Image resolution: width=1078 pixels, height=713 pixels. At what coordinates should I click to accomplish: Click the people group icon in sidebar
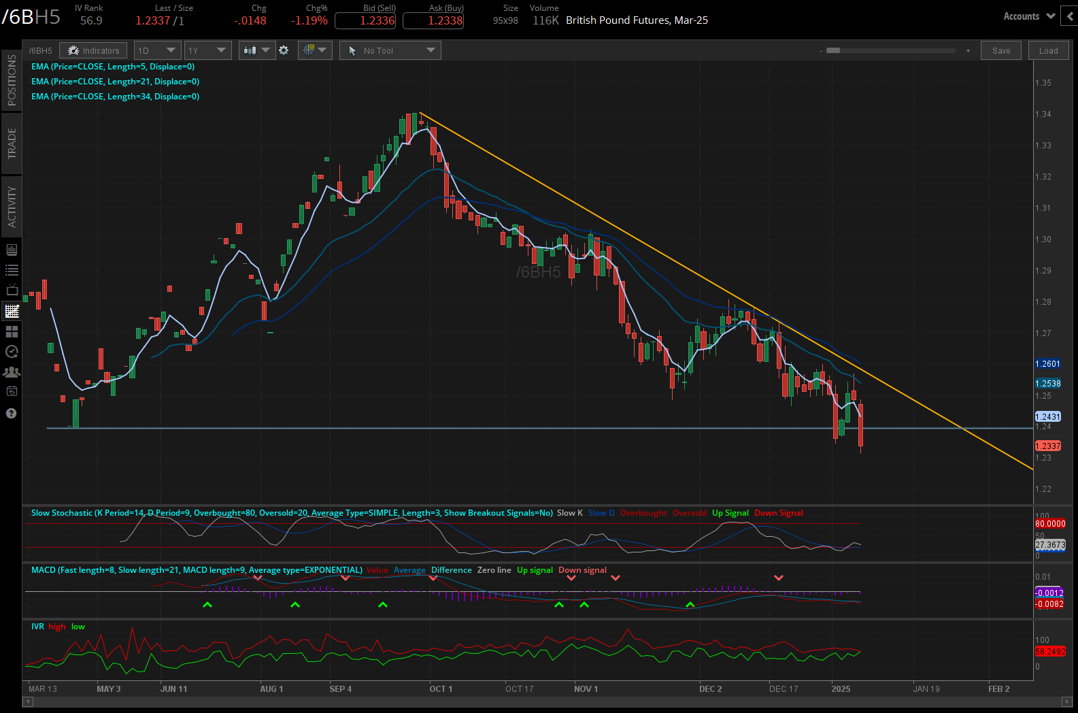tap(12, 372)
